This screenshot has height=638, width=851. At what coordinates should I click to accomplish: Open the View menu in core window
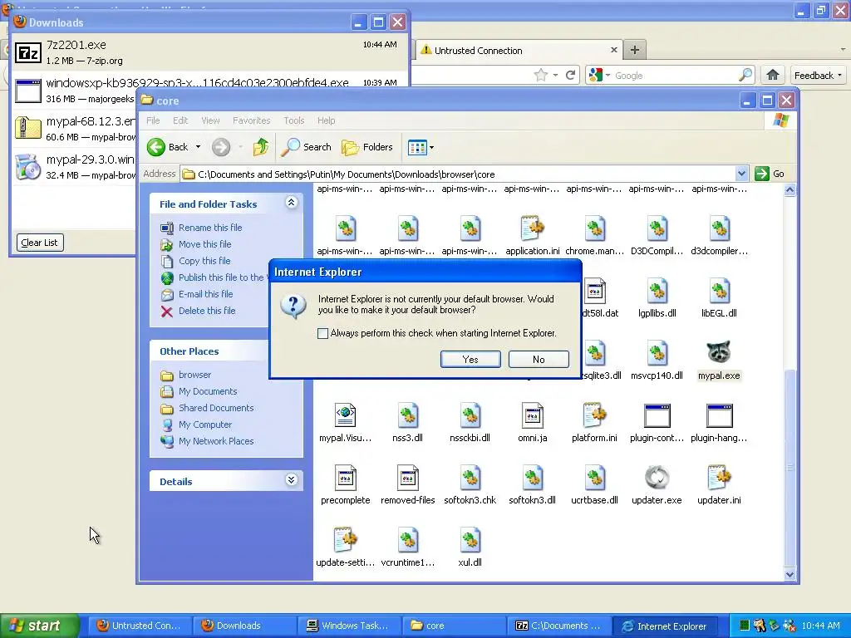[x=210, y=120]
